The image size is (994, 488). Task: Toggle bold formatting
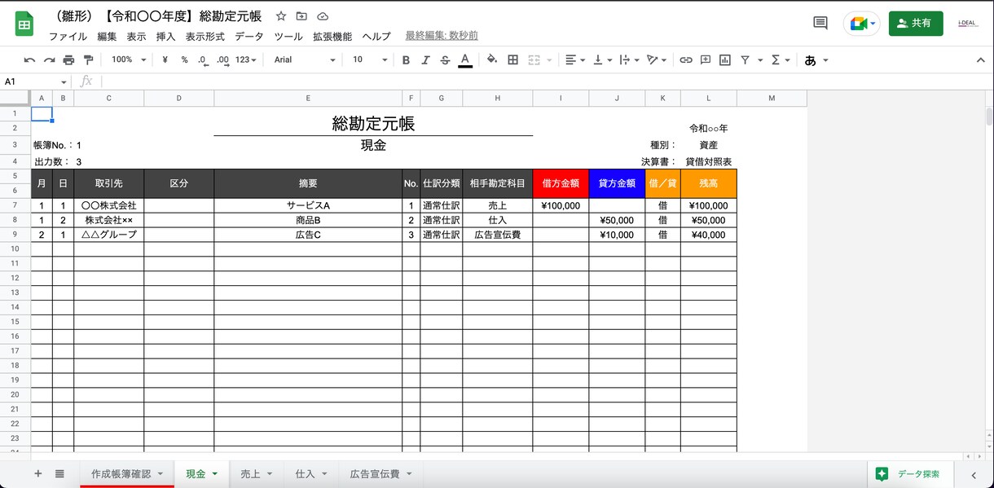[406, 59]
